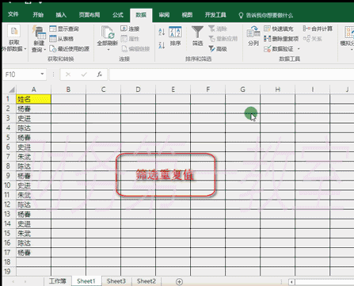Expand Refresh All (全部刷新) dropdown arrow
This screenshot has width=354, height=286.
(x=108, y=50)
